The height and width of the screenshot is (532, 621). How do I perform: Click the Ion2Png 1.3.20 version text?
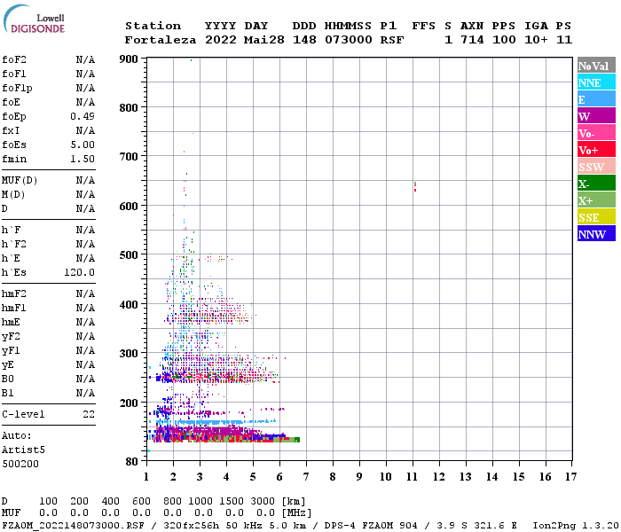click(576, 525)
